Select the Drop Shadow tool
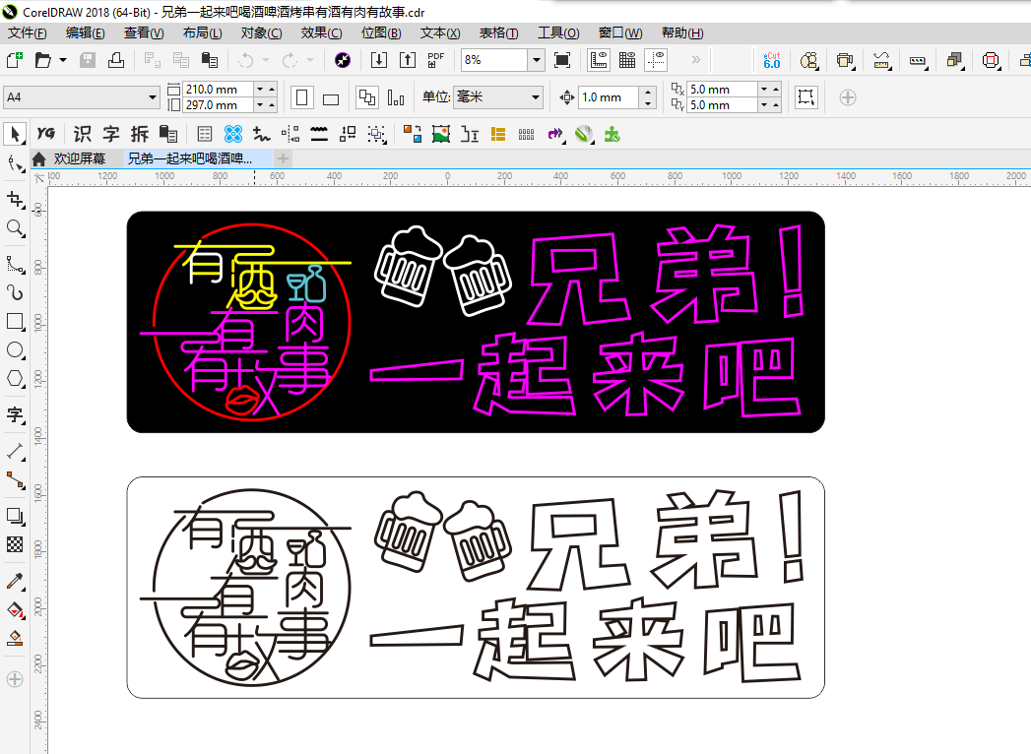1031x754 pixels. point(15,516)
